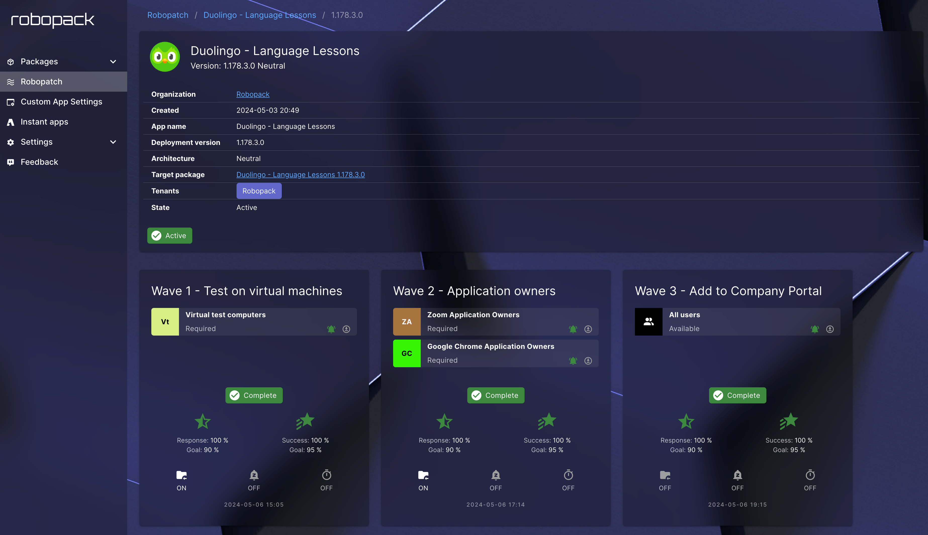This screenshot has height=535, width=928.
Task: Click the Robopack tenant button
Action: point(259,191)
